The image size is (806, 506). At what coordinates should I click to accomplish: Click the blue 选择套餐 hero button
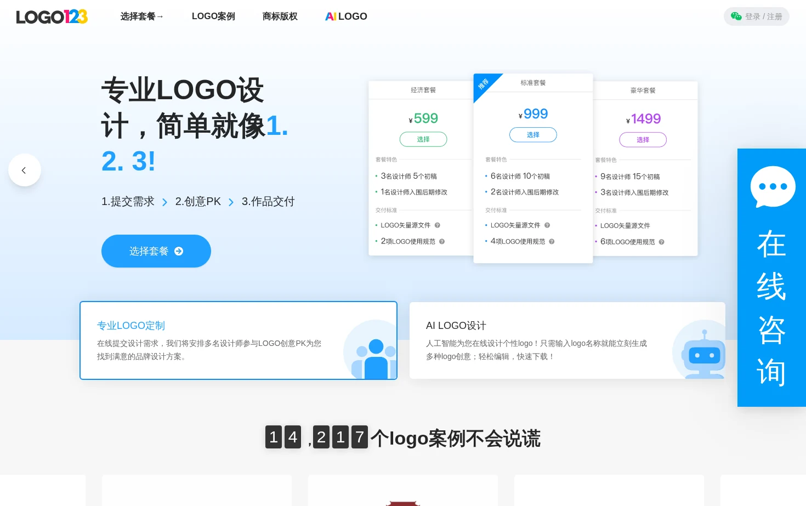point(156,251)
